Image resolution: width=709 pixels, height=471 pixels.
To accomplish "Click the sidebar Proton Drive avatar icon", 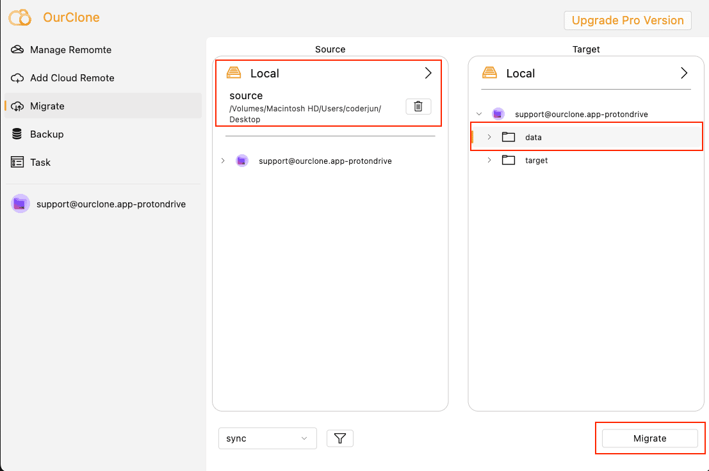I will coord(20,204).
